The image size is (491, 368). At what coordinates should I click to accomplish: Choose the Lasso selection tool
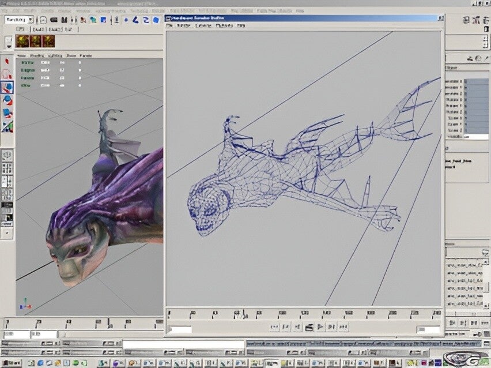(7, 74)
